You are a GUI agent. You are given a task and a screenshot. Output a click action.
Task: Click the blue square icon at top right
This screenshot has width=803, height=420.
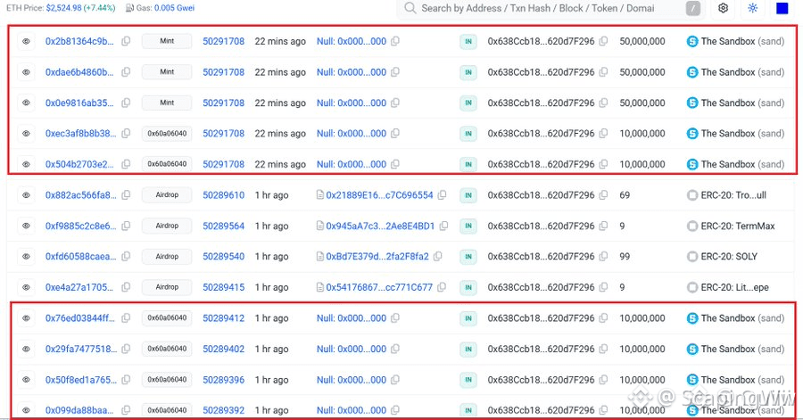782,8
